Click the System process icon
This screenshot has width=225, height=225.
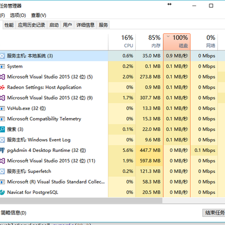pyautogui.click(x=2, y=67)
